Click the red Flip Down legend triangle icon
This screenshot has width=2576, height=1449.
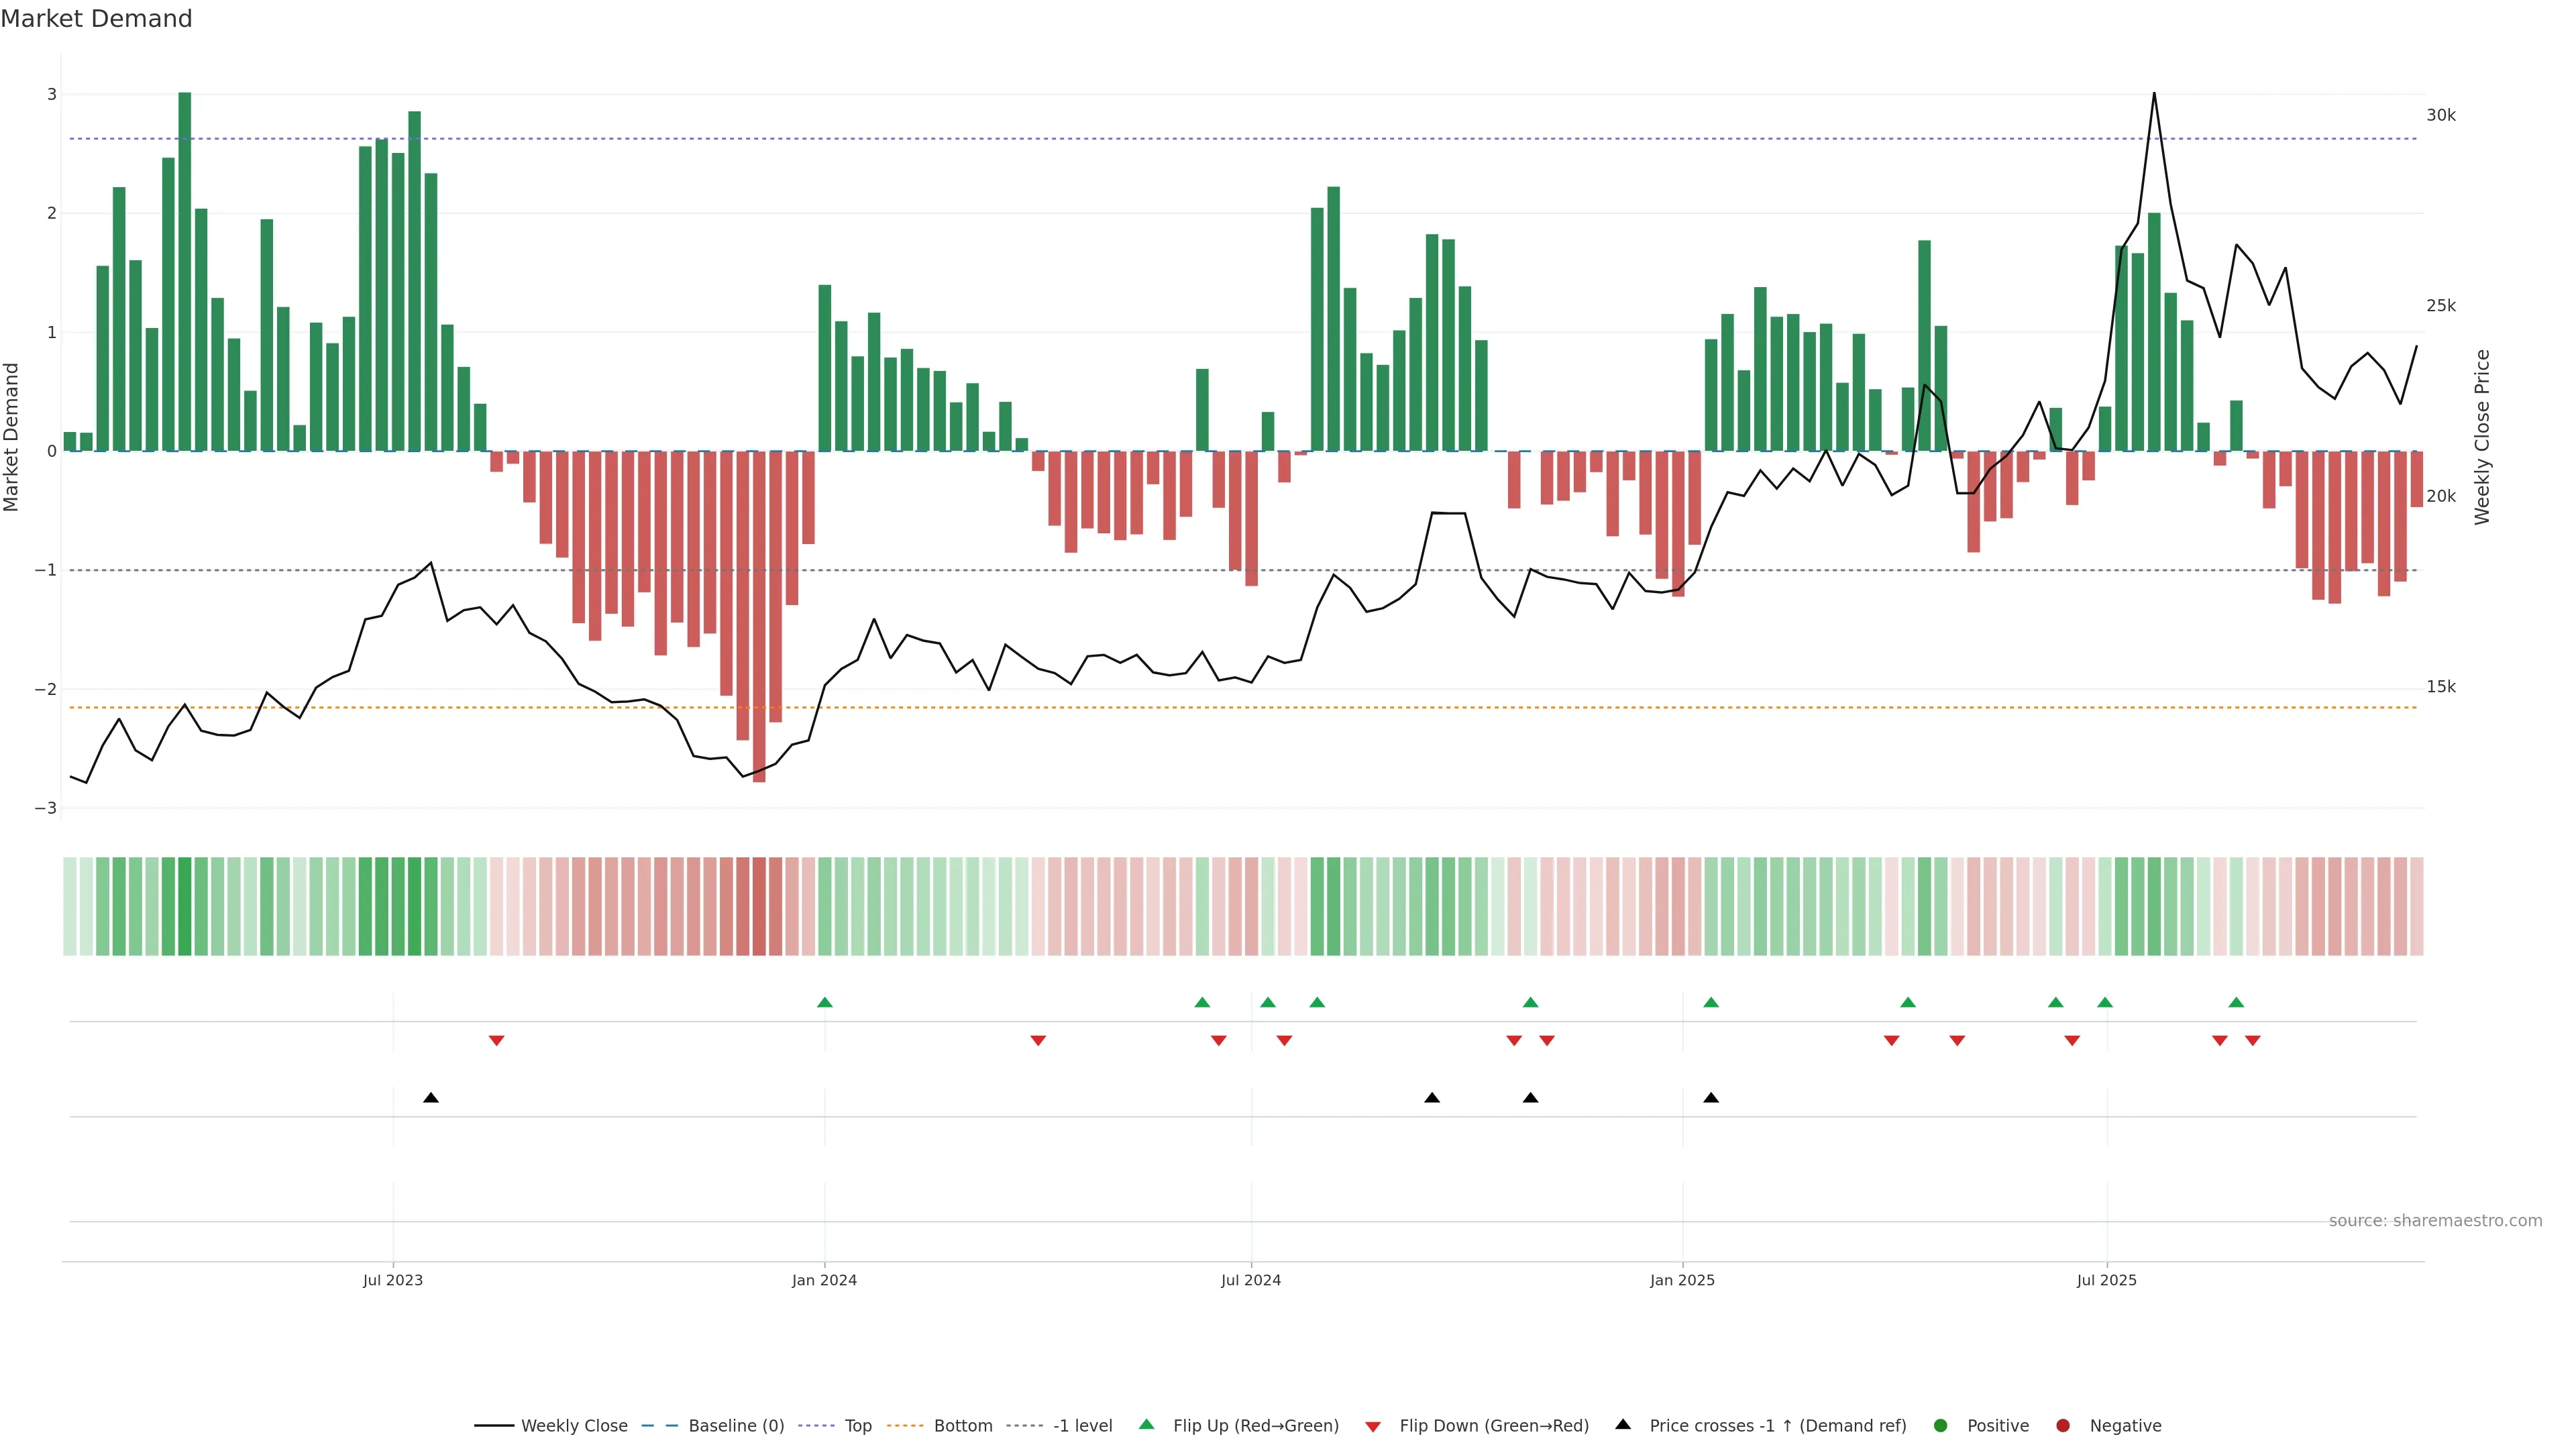[1373, 1427]
